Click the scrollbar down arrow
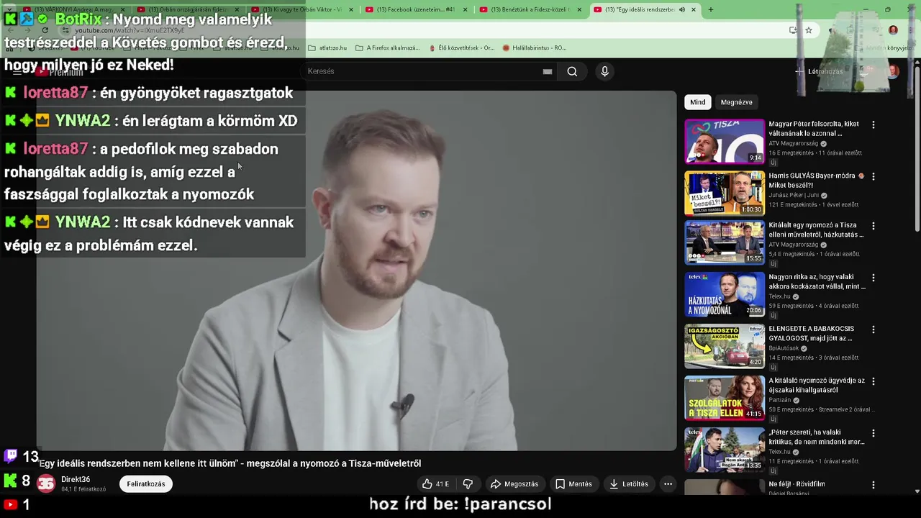Viewport: 921px width, 518px height. pyautogui.click(x=917, y=491)
